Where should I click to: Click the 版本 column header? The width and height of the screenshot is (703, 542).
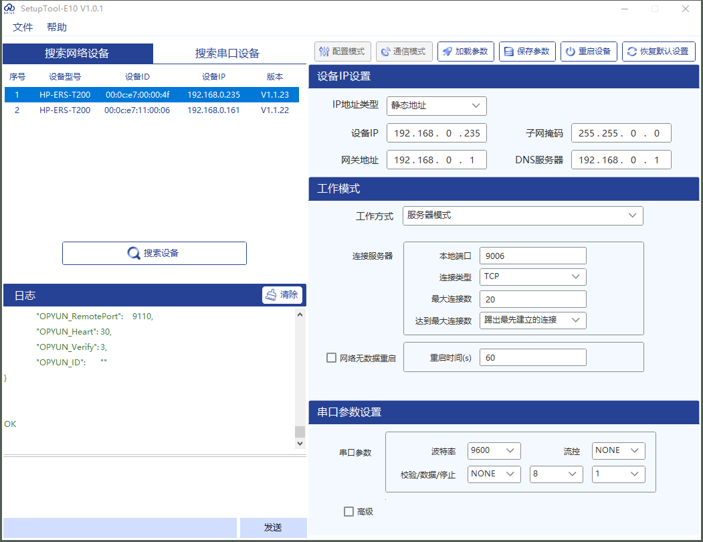[275, 77]
